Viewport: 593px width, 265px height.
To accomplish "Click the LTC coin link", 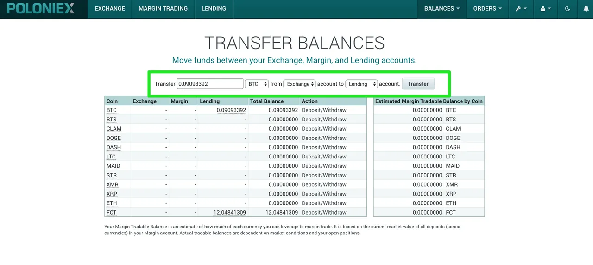I will coord(111,157).
